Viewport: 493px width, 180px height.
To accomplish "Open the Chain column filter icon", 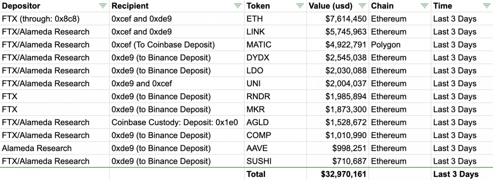I will click(x=424, y=6).
